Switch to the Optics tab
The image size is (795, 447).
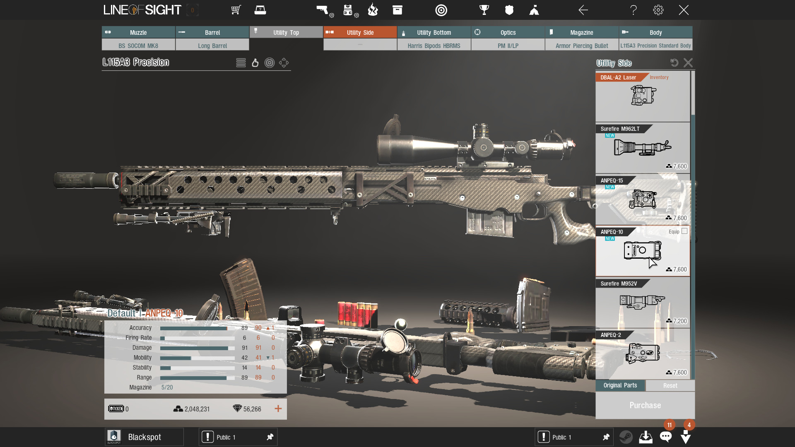[x=508, y=32]
